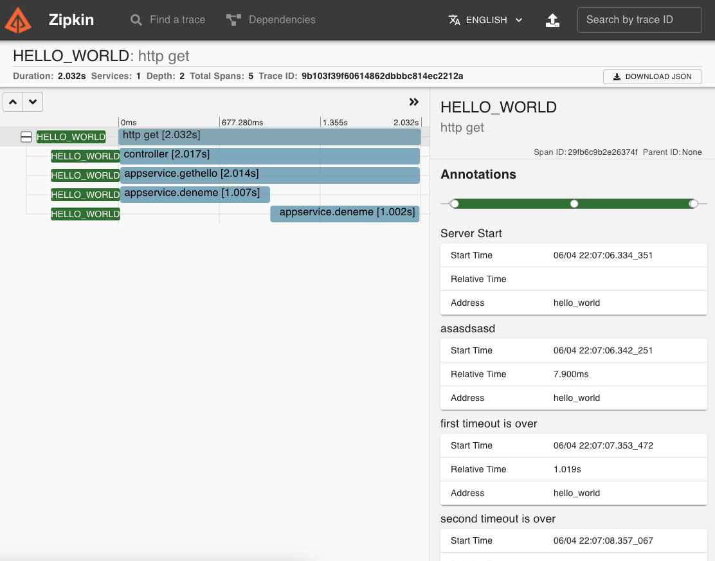Click the Relative Time value 1.019s
This screenshot has height=561, width=715.
567,469
